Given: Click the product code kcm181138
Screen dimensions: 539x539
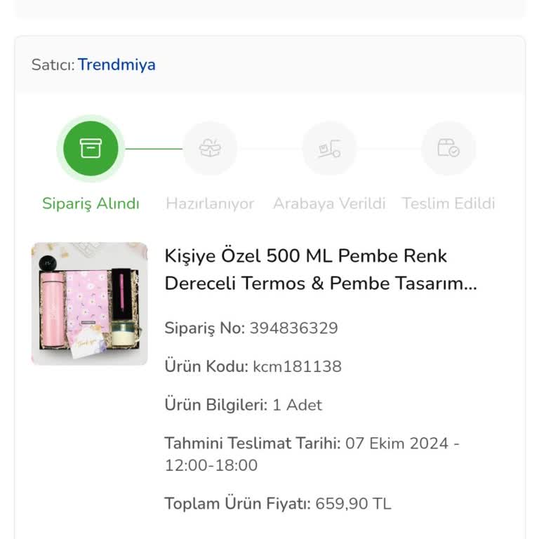Looking at the screenshot, I should coord(297,366).
